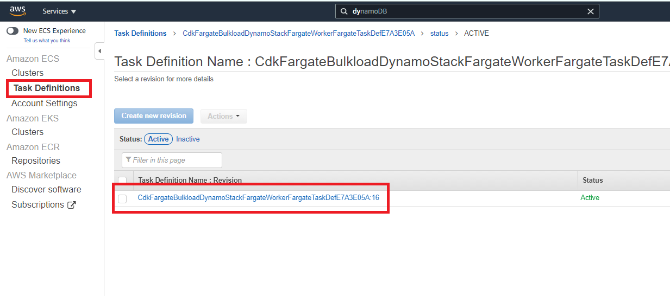Click the ACTIVE breadcrumb text
Screen dimensions: 670x296
(x=477, y=34)
